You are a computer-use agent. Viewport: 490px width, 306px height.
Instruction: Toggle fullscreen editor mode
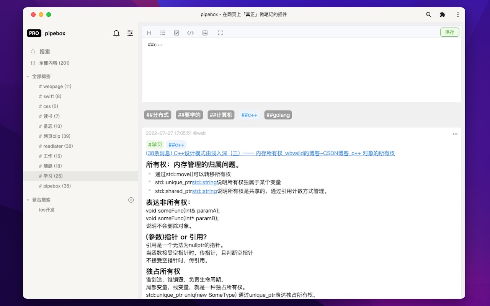(x=220, y=33)
